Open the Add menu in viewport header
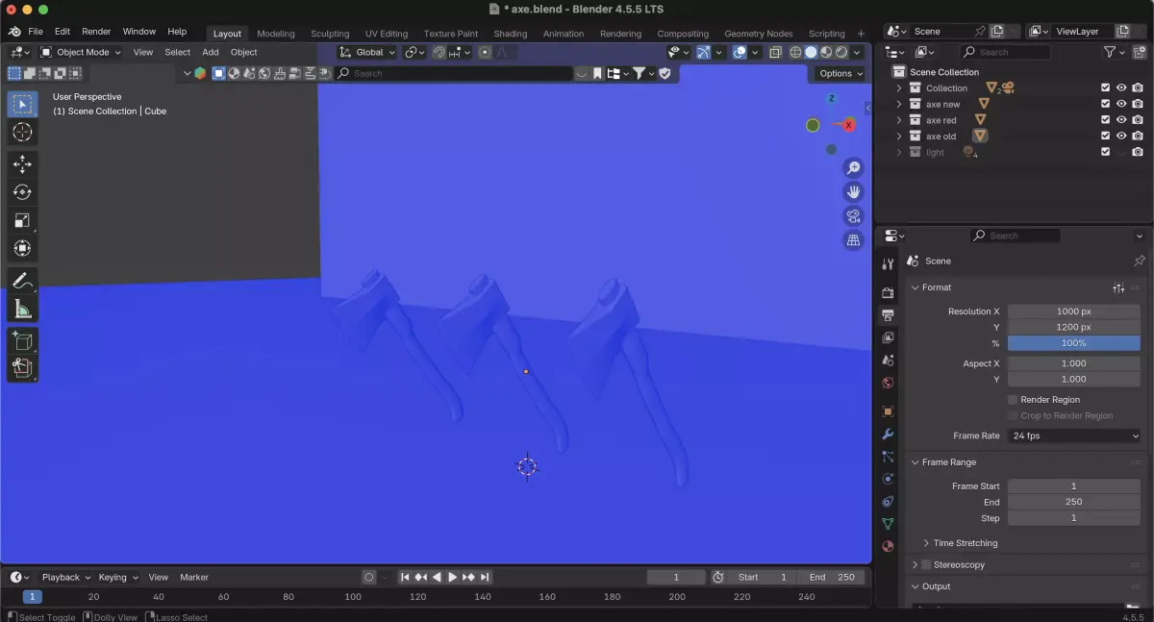Image resolution: width=1154 pixels, height=622 pixels. 211,52
